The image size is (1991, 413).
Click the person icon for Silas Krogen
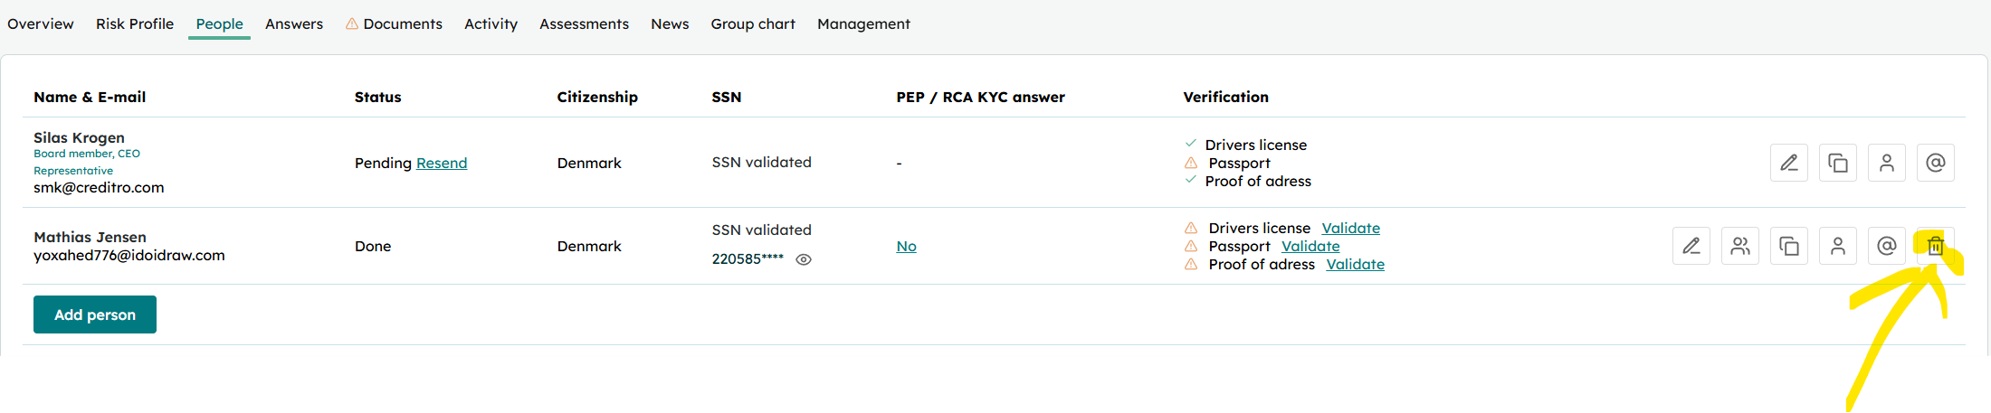coord(1887,163)
